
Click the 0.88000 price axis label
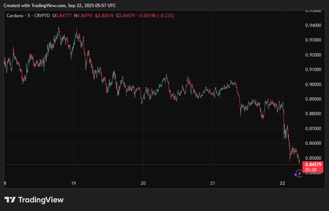pyautogui.click(x=313, y=114)
